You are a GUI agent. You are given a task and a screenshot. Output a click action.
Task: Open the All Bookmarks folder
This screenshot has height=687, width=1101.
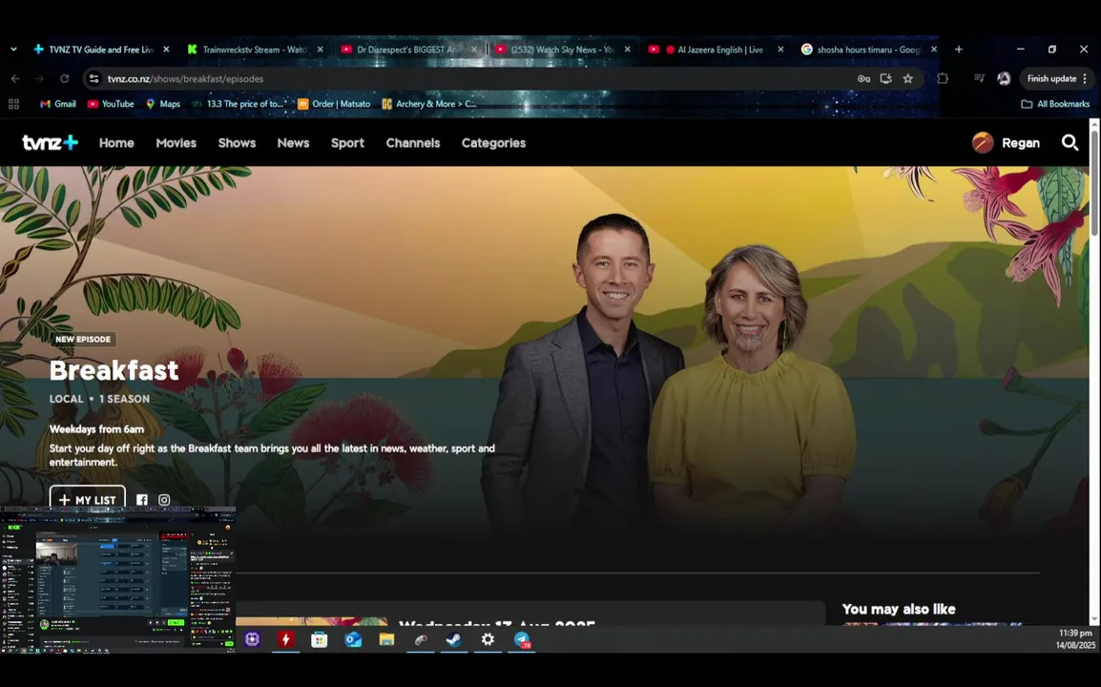(1055, 104)
